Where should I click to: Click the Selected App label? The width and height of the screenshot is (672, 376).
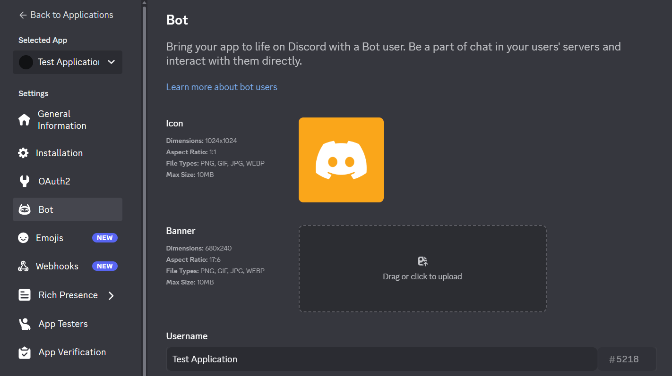(x=43, y=41)
